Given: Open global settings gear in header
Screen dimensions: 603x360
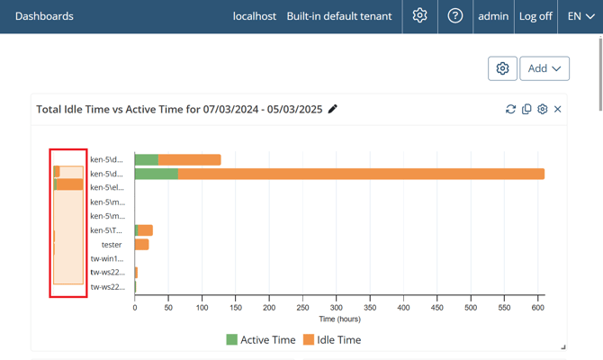Looking at the screenshot, I should [x=419, y=16].
